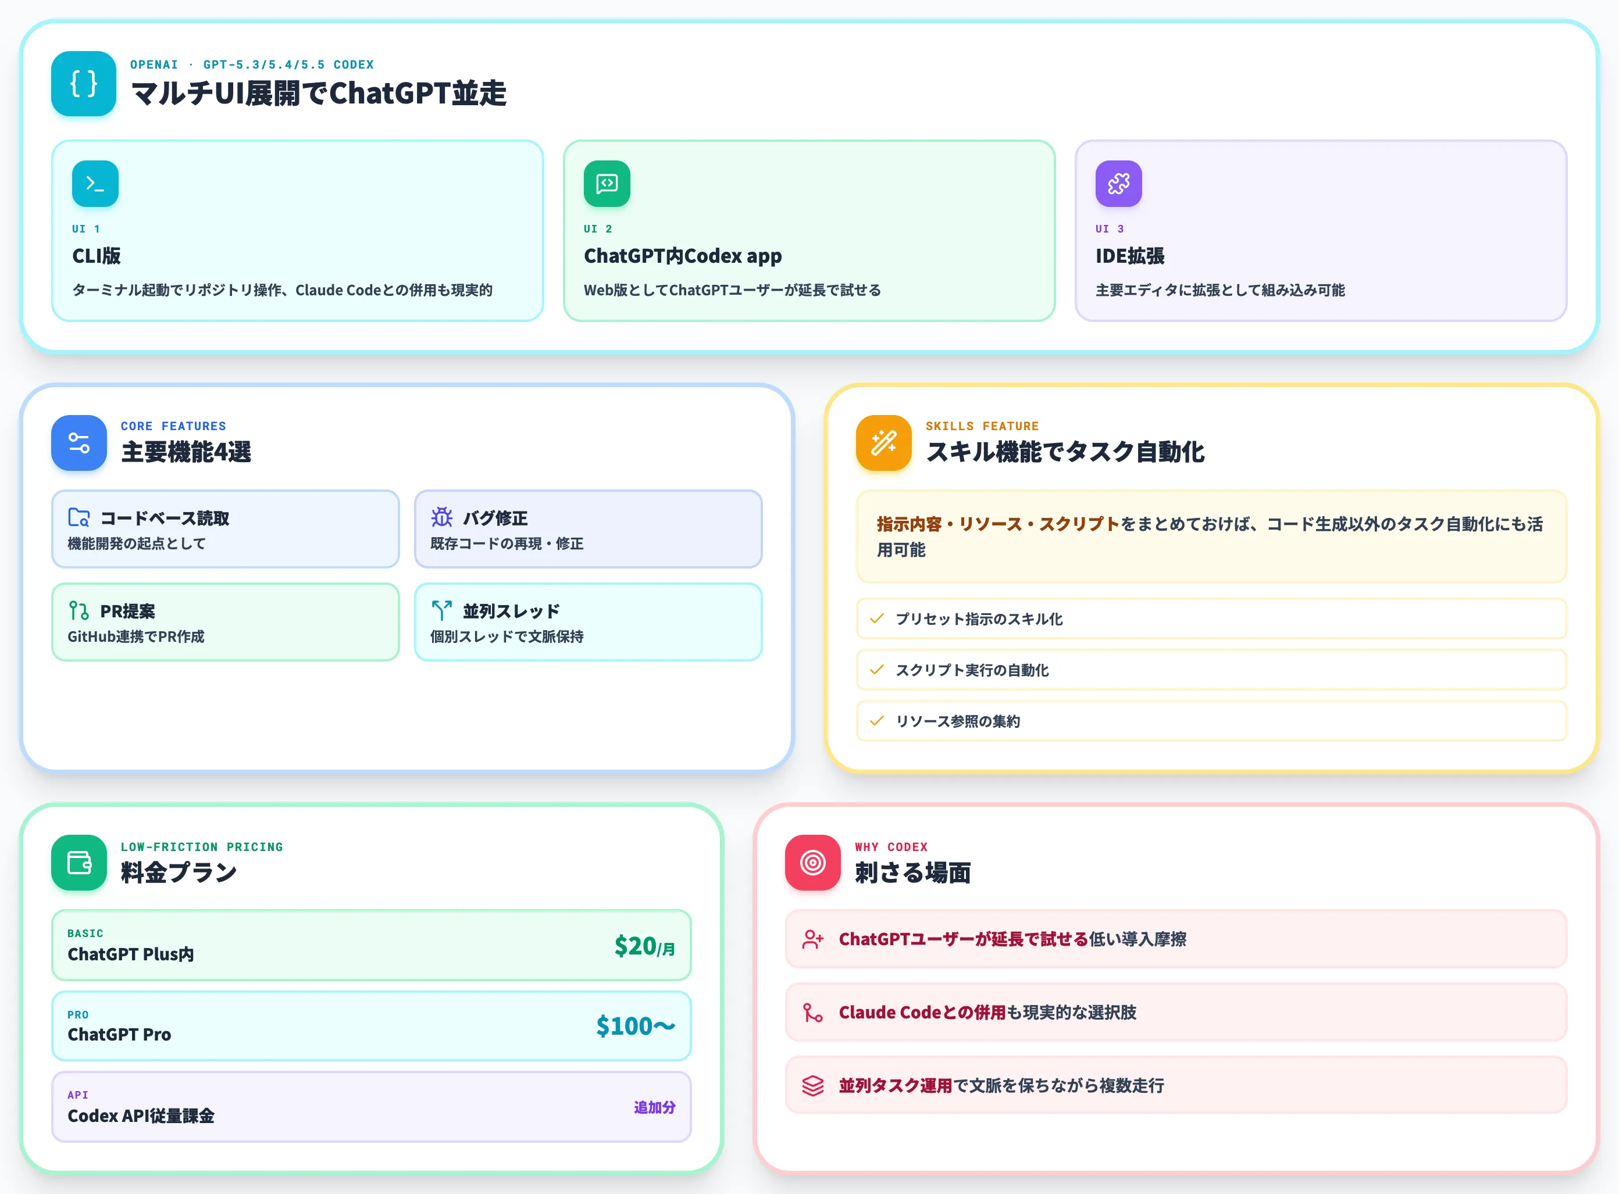The width and height of the screenshot is (1619, 1194).
Task: Click the pull request icon by PR提案
Action: coord(79,611)
